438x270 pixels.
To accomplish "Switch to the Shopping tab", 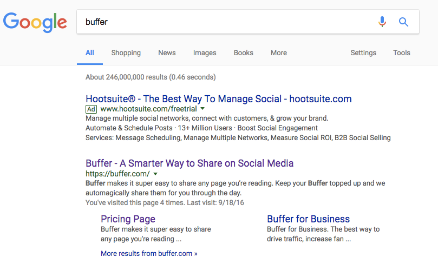I will (x=126, y=53).
